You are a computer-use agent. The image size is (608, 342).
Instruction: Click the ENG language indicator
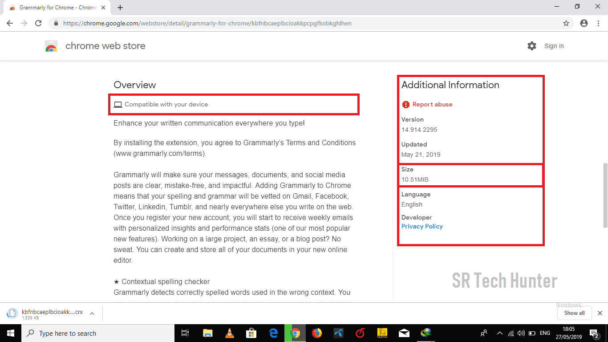(545, 333)
